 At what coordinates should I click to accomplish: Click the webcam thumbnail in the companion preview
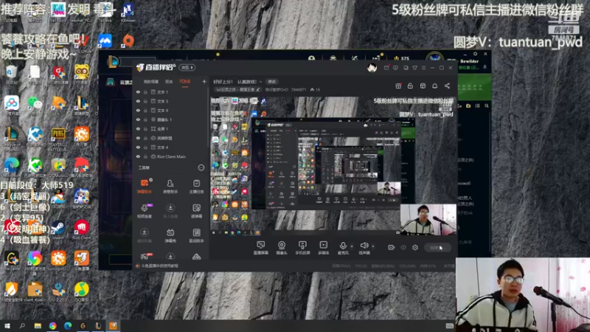428,219
